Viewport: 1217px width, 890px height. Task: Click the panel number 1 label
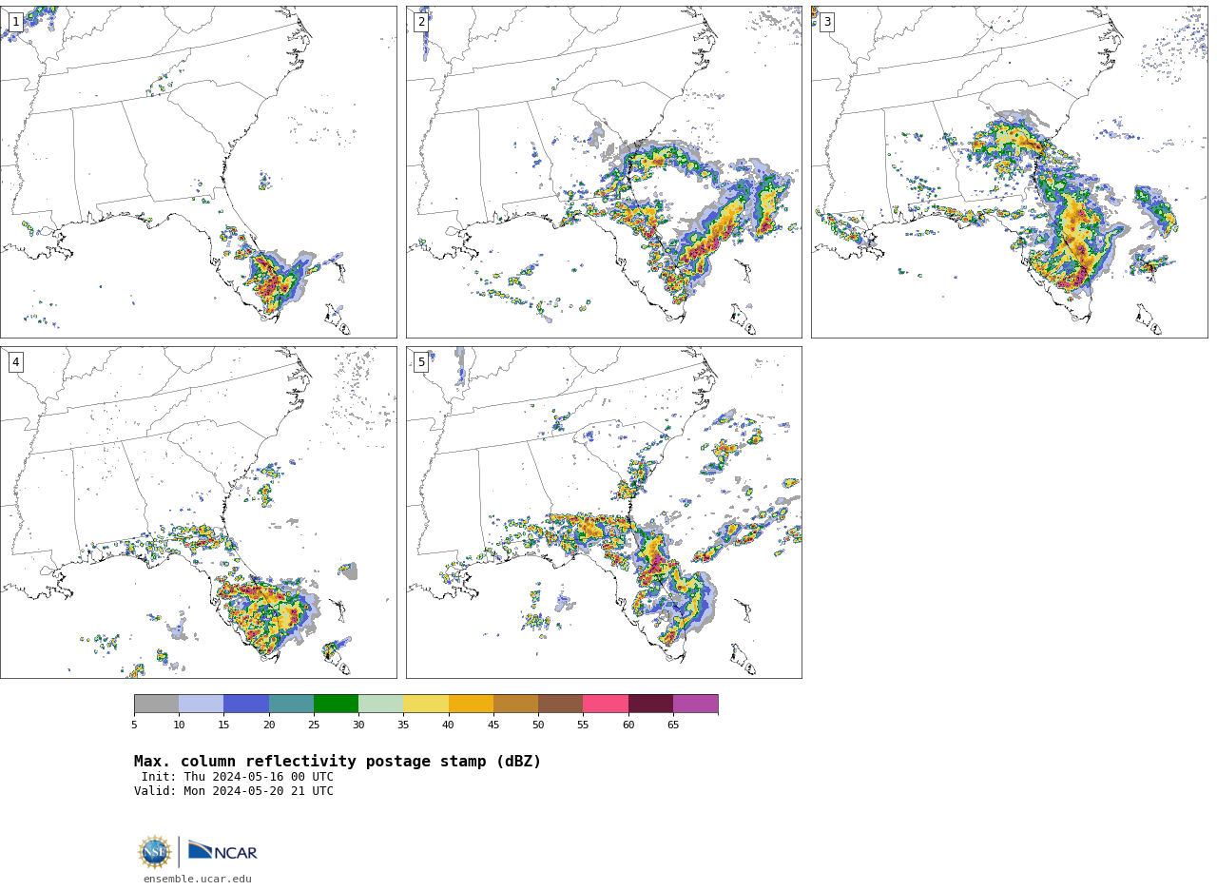coord(15,22)
